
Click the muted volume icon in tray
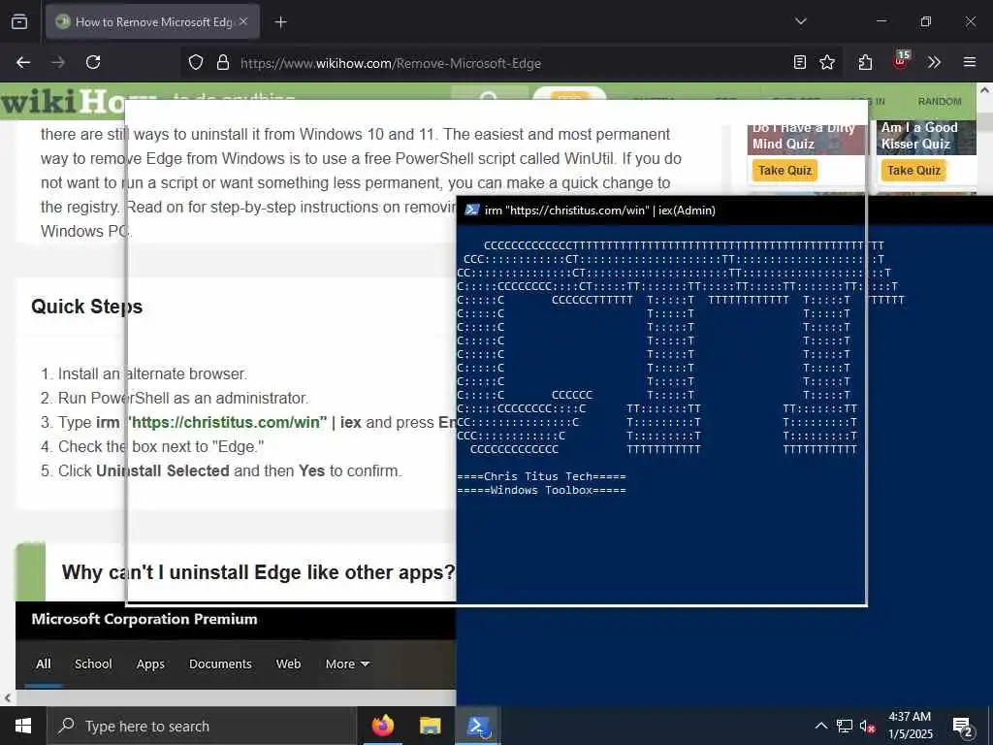(x=867, y=726)
